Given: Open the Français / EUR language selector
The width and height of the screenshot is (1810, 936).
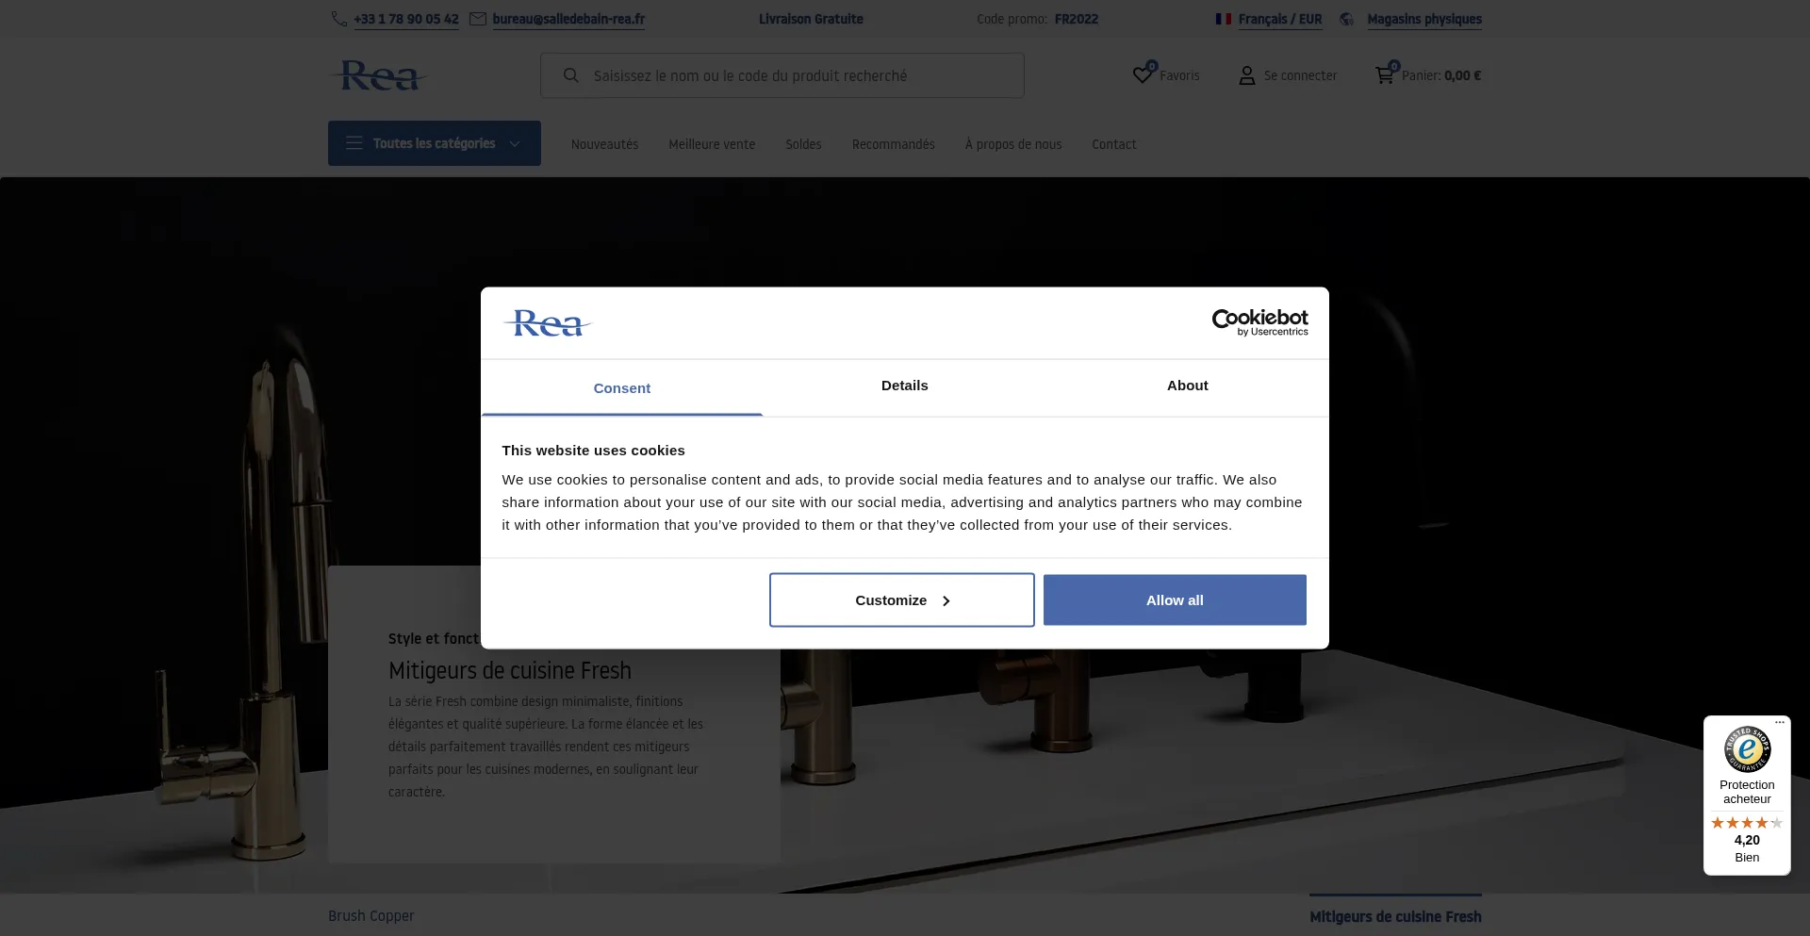Looking at the screenshot, I should click(1278, 19).
